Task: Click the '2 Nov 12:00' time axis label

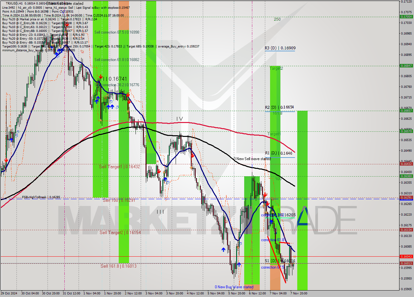Action: coord(133,293)
